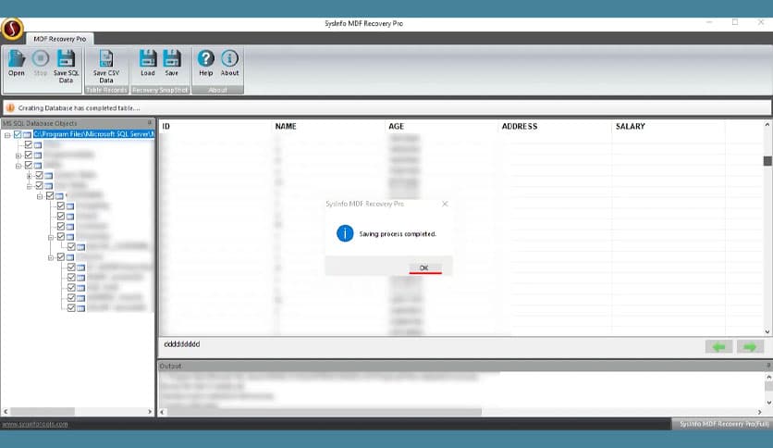Viewport: 773px width, 448px height.
Task: Click the AGE column header
Action: tap(441, 126)
